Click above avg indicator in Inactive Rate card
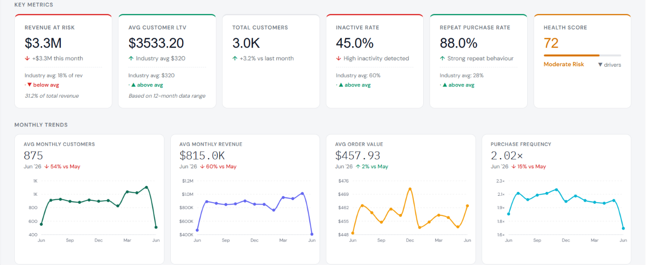This screenshot has width=646, height=265. 354,85
